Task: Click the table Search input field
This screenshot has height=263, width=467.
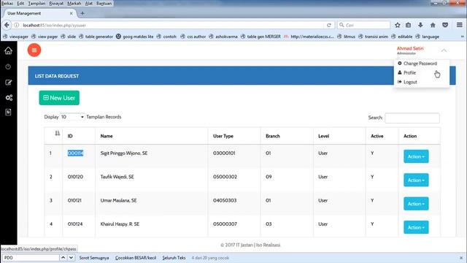Action: [412, 118]
